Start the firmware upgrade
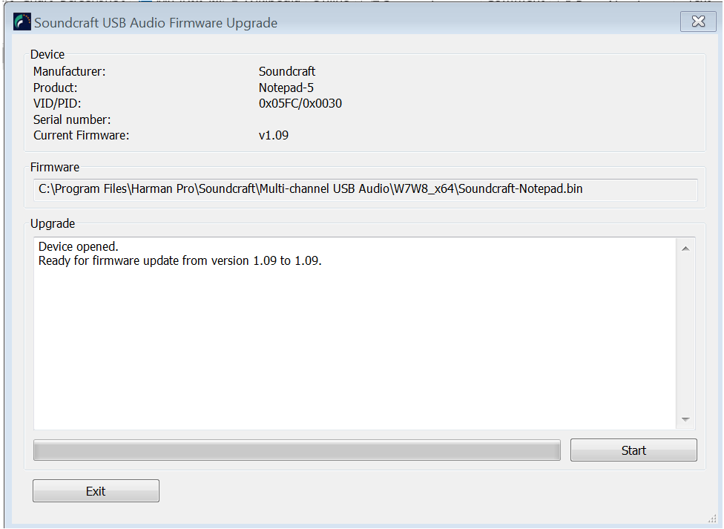This screenshot has width=724, height=529. [x=633, y=450]
